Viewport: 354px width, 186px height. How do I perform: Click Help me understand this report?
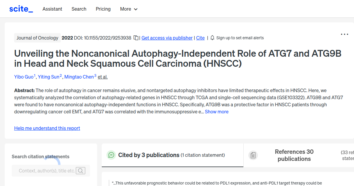coord(47,128)
